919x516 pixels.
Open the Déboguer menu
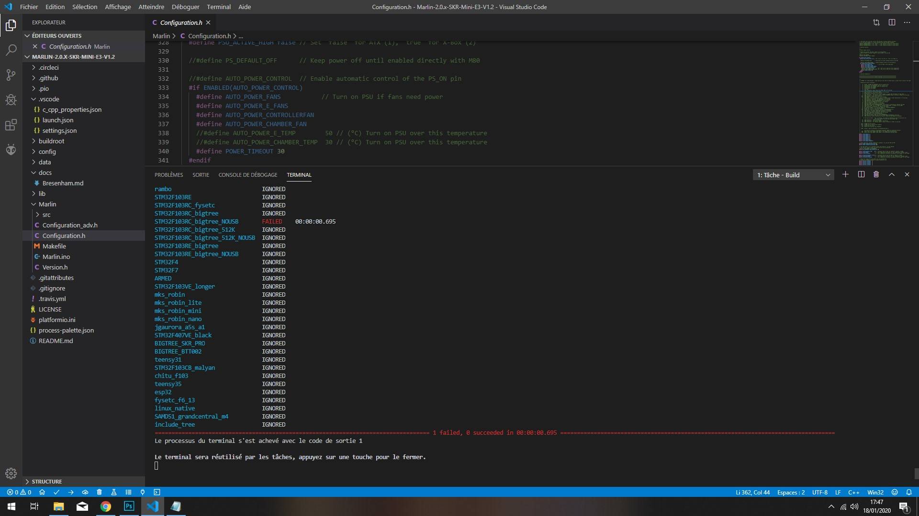tap(185, 7)
